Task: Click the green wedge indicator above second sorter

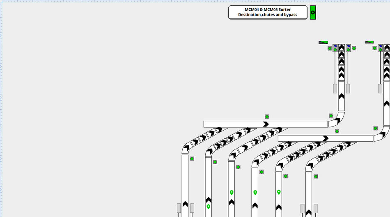Action: click(x=369, y=42)
